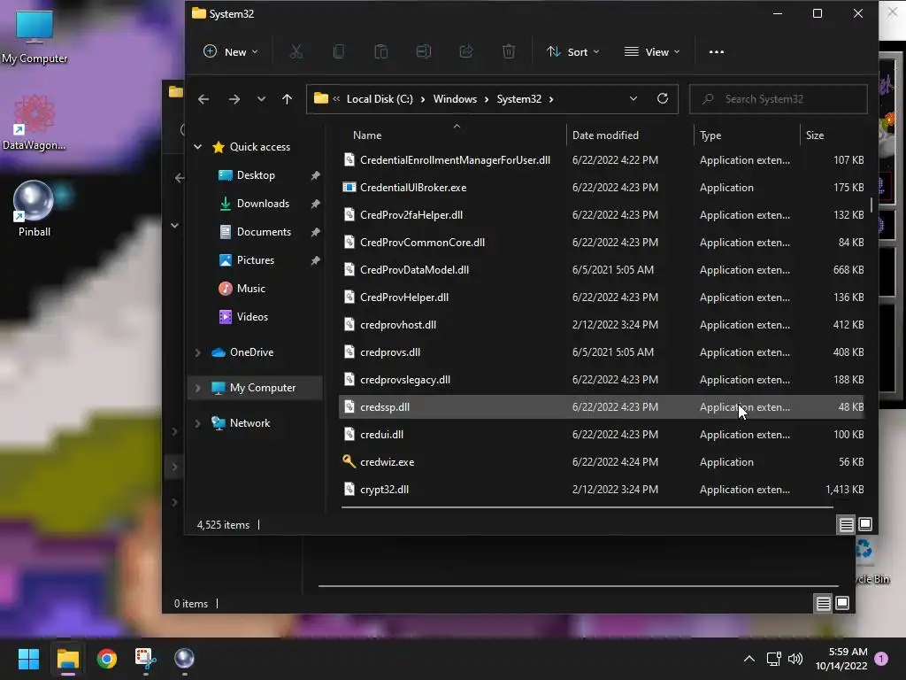
Task: Expand the My Computer tree node
Action: pos(197,388)
